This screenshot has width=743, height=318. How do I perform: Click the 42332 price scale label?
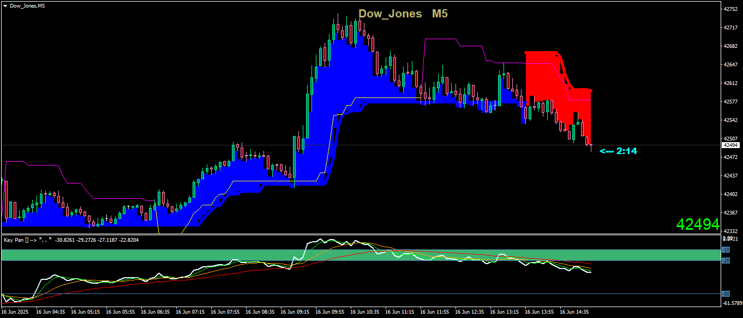click(x=730, y=231)
